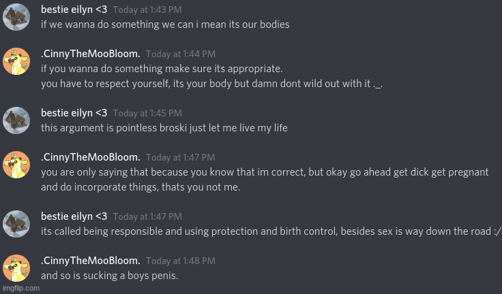Open the '.CinnyTheMooBloom.' username at 1:48 PM

point(90,261)
